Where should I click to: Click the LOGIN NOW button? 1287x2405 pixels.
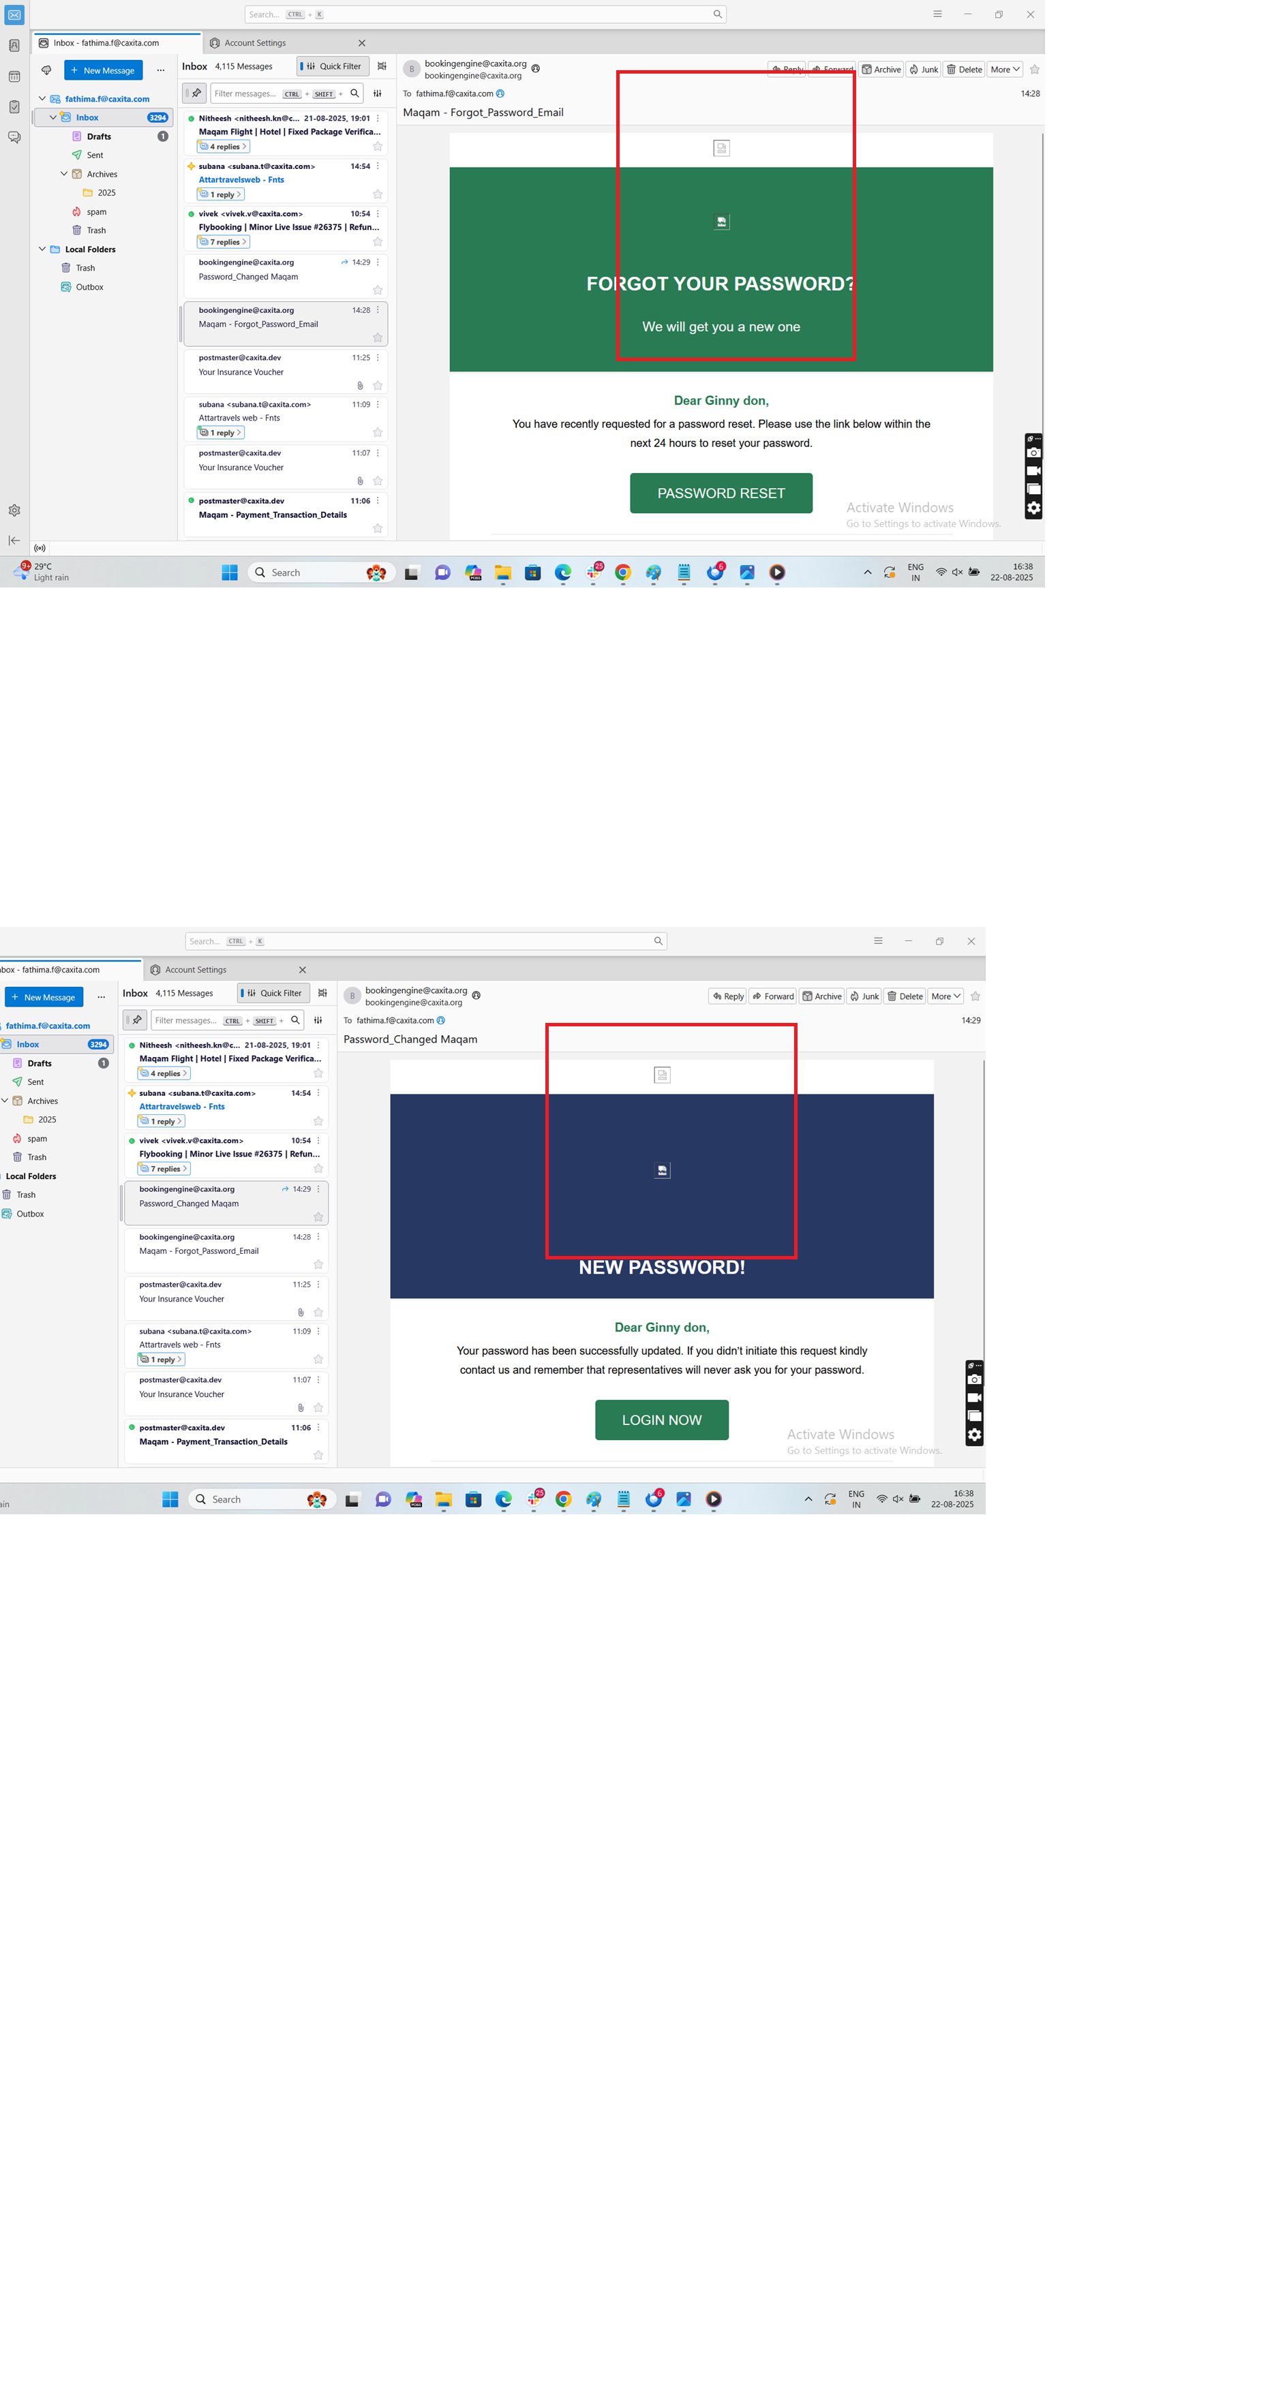[661, 1419]
